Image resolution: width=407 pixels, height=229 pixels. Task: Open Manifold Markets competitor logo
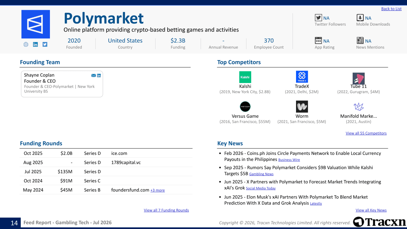tap(358, 107)
